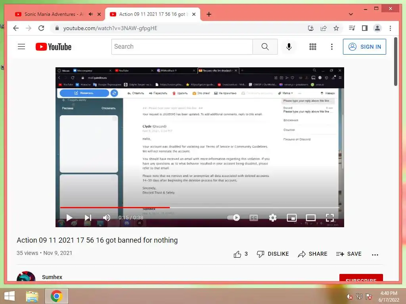The image size is (406, 304).
Task: Open the Chrome profile icon
Action: click(377, 28)
